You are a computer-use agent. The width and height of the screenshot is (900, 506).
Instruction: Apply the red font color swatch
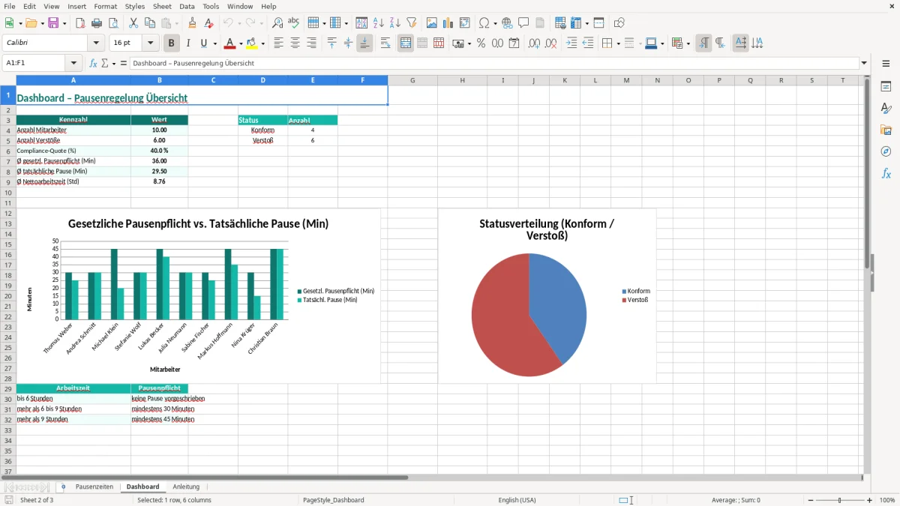tap(230, 43)
